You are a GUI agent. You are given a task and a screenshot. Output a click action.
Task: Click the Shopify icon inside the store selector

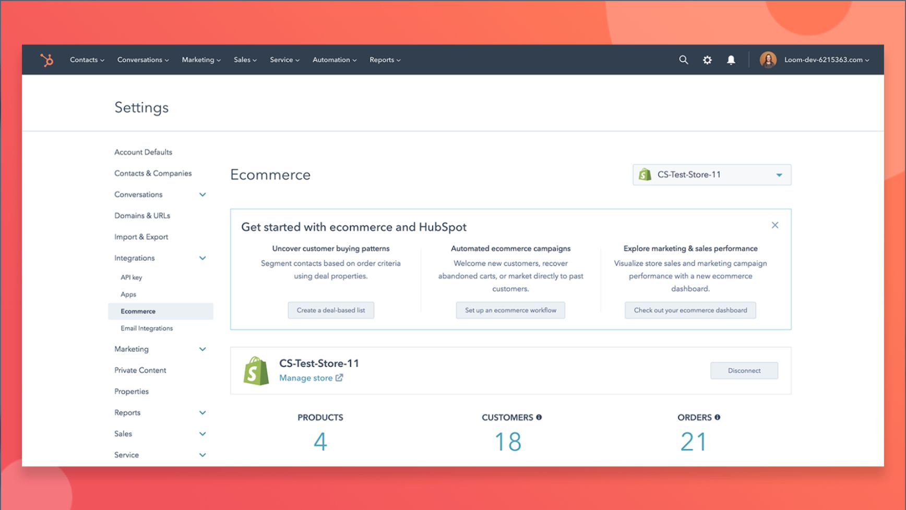646,174
